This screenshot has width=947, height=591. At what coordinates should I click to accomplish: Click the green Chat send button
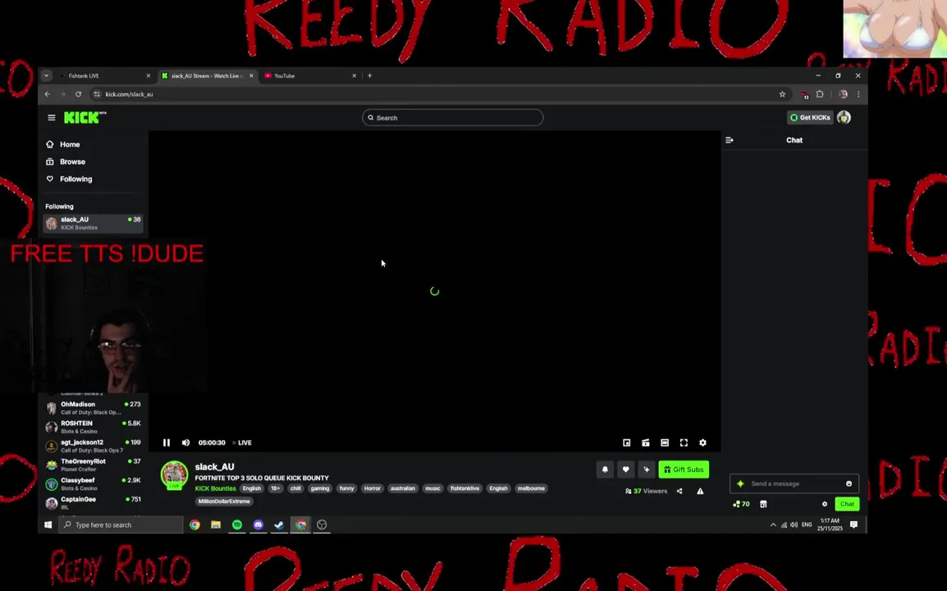click(847, 504)
